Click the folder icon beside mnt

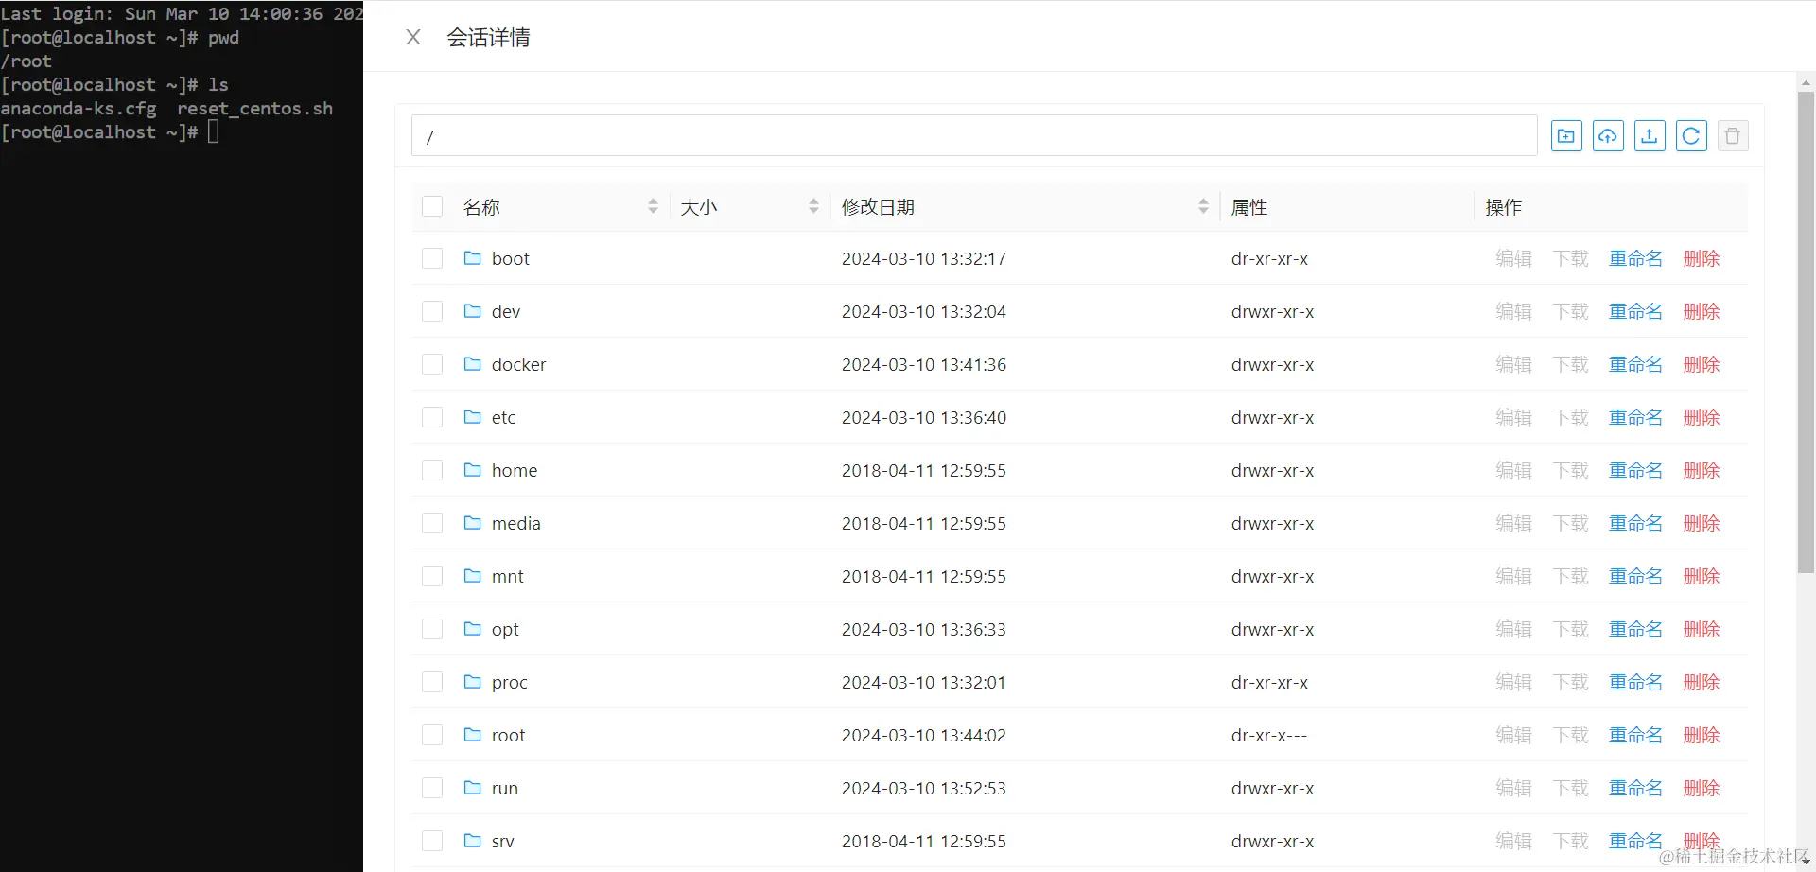coord(473,576)
